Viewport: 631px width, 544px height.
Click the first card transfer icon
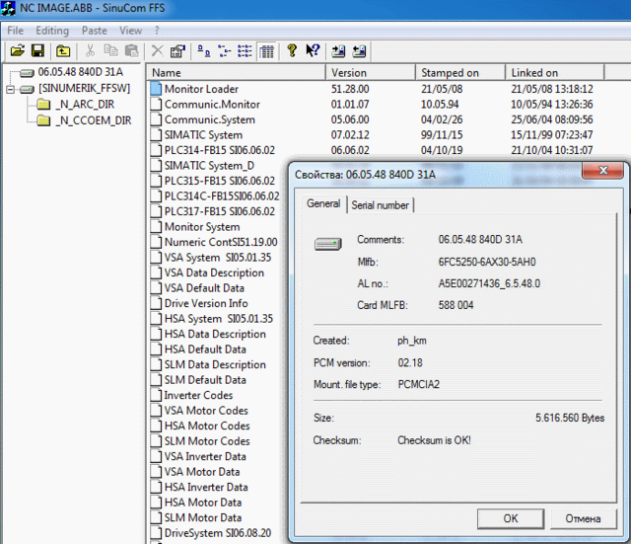(x=338, y=51)
